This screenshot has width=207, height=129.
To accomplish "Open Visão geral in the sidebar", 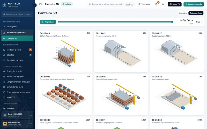I will pos(17,27).
